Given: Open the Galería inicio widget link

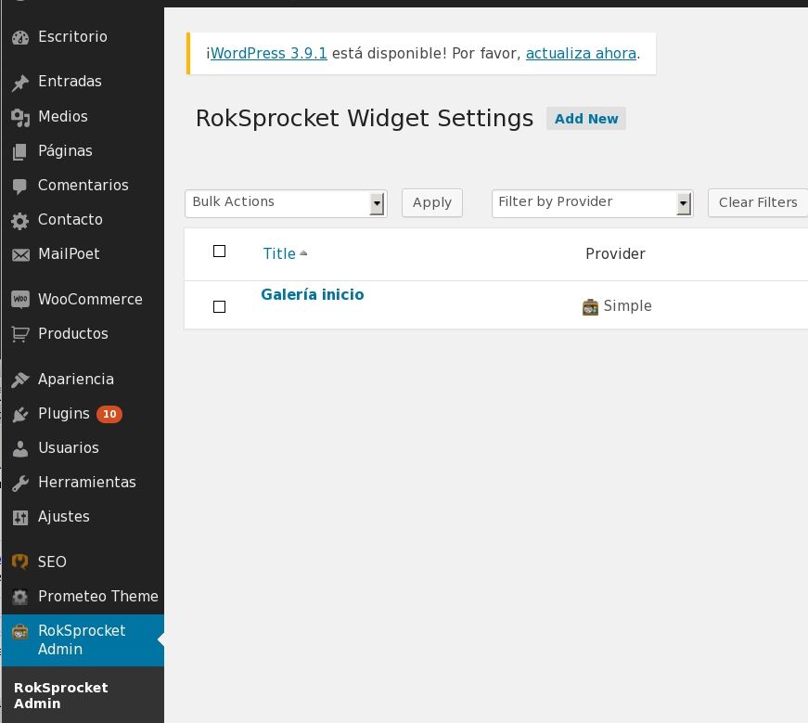Looking at the screenshot, I should click(x=313, y=294).
